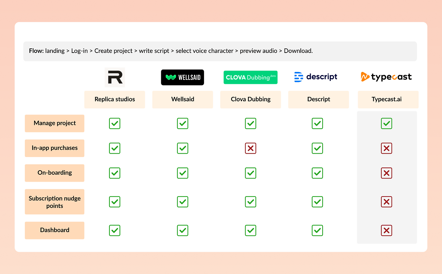Click the Descript logo
Viewport: 442px width, 274px height.
(x=316, y=77)
